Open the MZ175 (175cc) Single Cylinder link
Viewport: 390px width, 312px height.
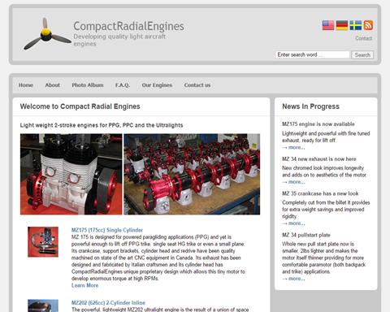107,230
